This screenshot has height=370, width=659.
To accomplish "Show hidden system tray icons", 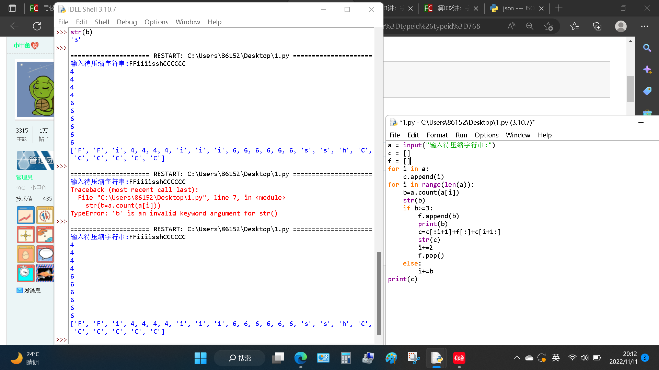I will pos(517,358).
